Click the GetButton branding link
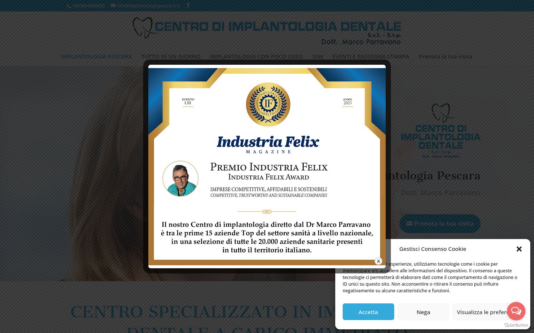 click(x=516, y=325)
